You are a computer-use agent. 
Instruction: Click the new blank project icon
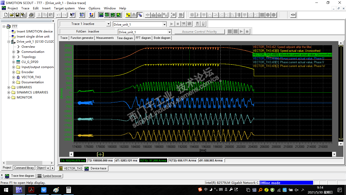coord(6,15)
